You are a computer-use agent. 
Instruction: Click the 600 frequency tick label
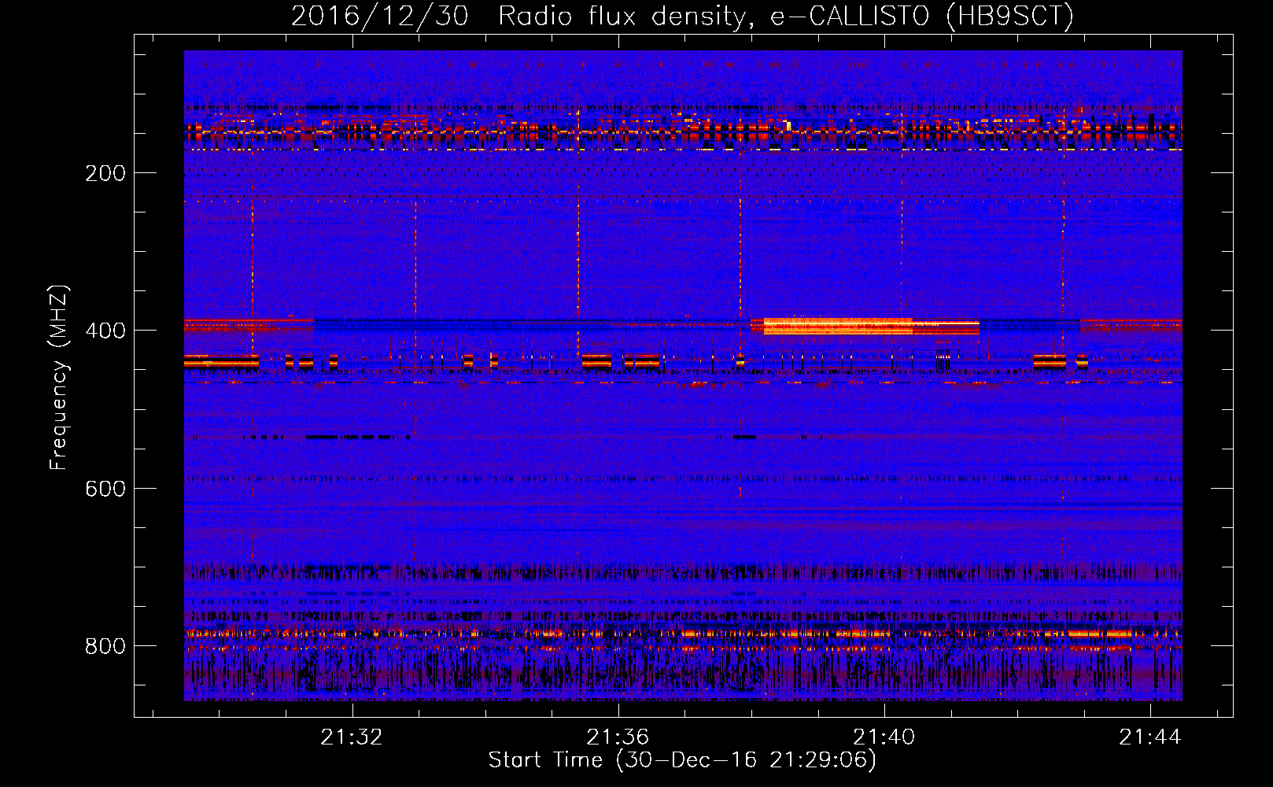coord(105,489)
